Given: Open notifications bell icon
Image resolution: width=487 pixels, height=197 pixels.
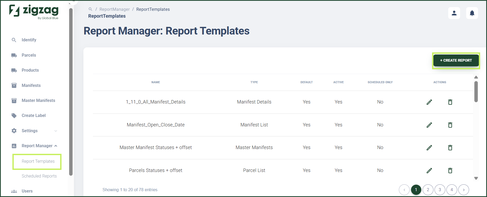Looking at the screenshot, I should point(472,13).
